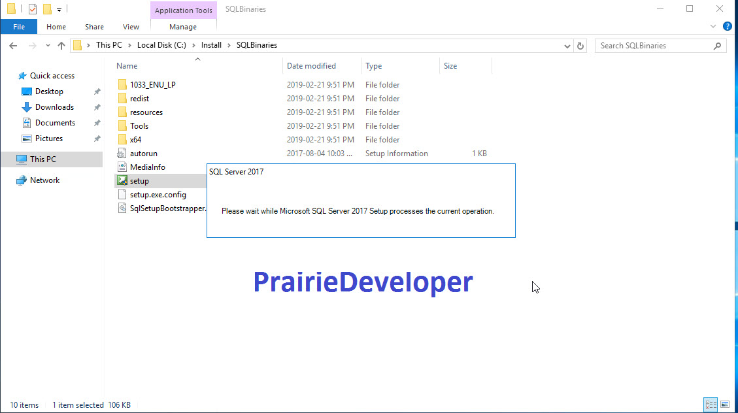Click the setup.exe.config file name
Image resolution: width=738 pixels, height=413 pixels.
pos(158,195)
